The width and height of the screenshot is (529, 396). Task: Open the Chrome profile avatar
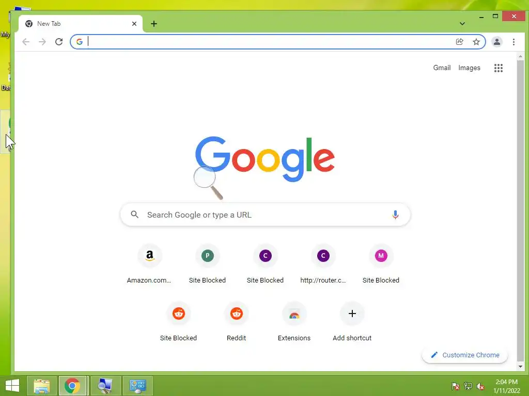(x=496, y=42)
